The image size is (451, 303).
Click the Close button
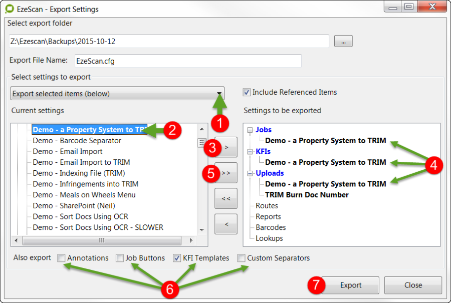(x=413, y=285)
